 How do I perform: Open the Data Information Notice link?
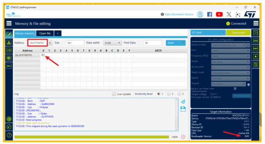pos(179,14)
